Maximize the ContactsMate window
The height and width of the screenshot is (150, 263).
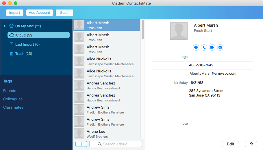[x=16, y=3]
